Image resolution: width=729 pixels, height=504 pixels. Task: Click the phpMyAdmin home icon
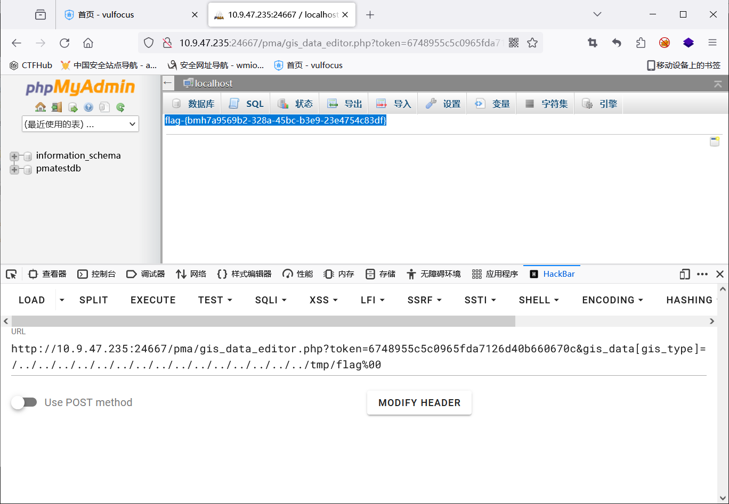(x=40, y=107)
